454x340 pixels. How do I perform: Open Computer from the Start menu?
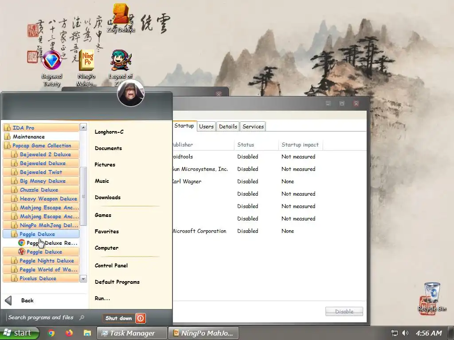click(x=106, y=248)
